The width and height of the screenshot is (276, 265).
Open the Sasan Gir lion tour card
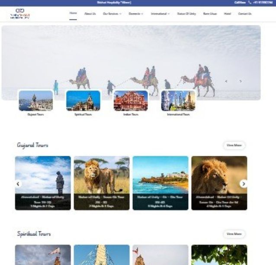pyautogui.click(x=102, y=183)
